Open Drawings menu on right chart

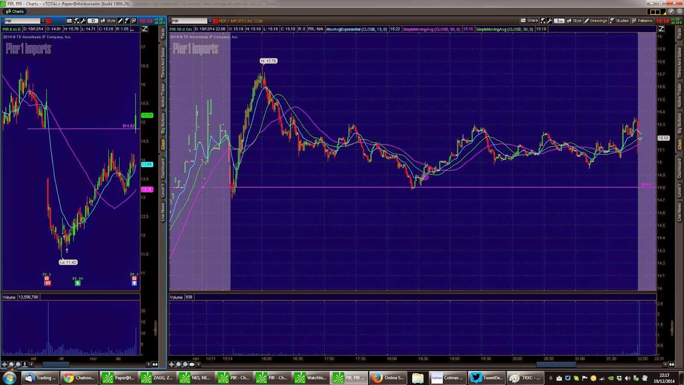(596, 21)
